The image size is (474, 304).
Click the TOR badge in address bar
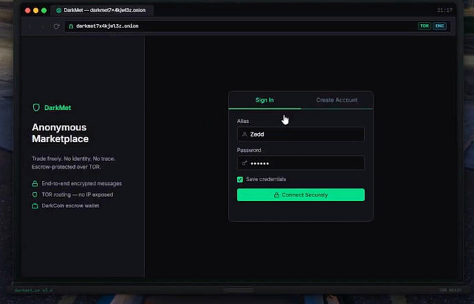[425, 26]
